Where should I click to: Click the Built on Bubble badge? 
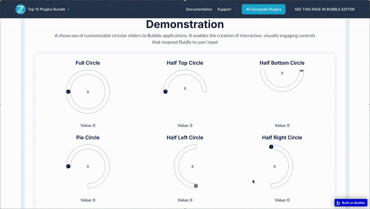click(x=351, y=203)
